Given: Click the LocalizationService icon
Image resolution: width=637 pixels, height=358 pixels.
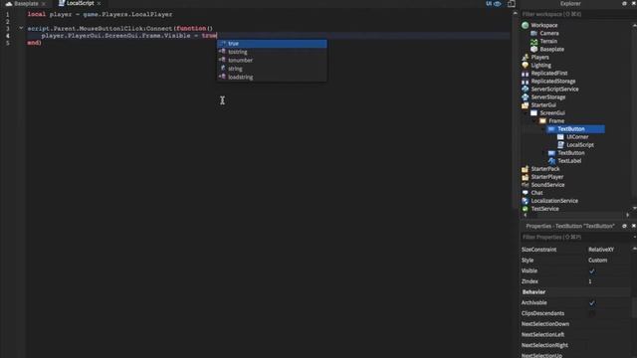Looking at the screenshot, I should pyautogui.click(x=525, y=201).
